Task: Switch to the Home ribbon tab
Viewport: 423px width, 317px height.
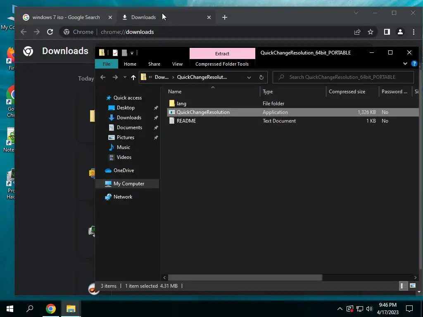Action: click(x=130, y=64)
